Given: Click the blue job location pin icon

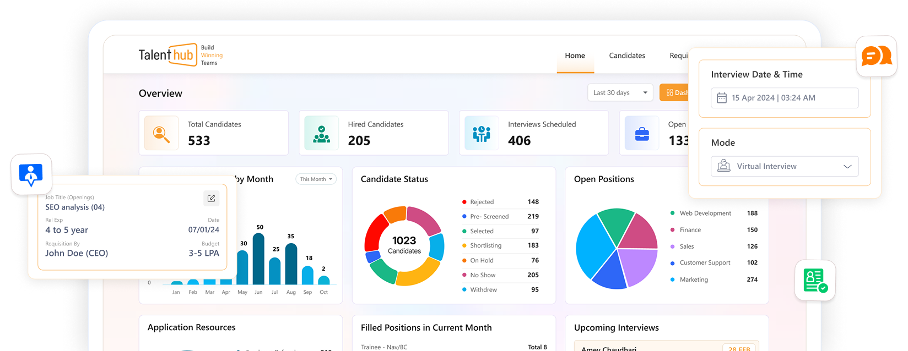Looking at the screenshot, I should (x=31, y=174).
